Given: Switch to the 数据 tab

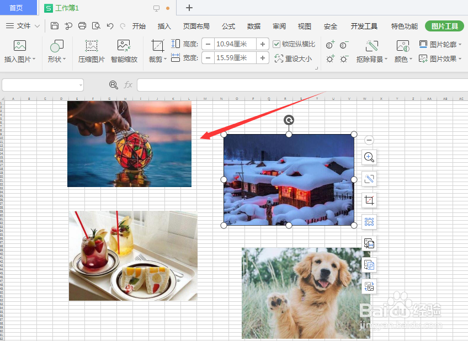Looking at the screenshot, I should click(x=254, y=26).
